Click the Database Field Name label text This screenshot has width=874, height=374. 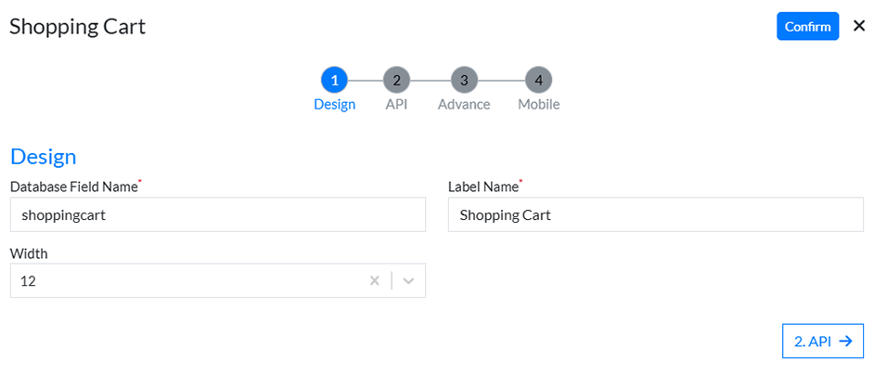(73, 187)
